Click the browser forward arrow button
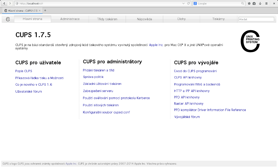278x168 pixels. [x=10, y=3]
